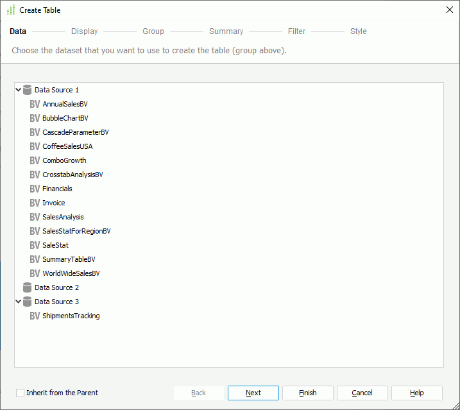Click the Data Source 2 database icon
Image resolution: width=460 pixels, height=410 pixels.
(27, 287)
